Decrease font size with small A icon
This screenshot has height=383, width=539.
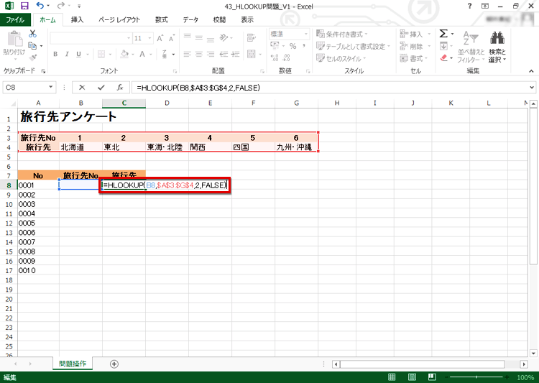click(171, 38)
